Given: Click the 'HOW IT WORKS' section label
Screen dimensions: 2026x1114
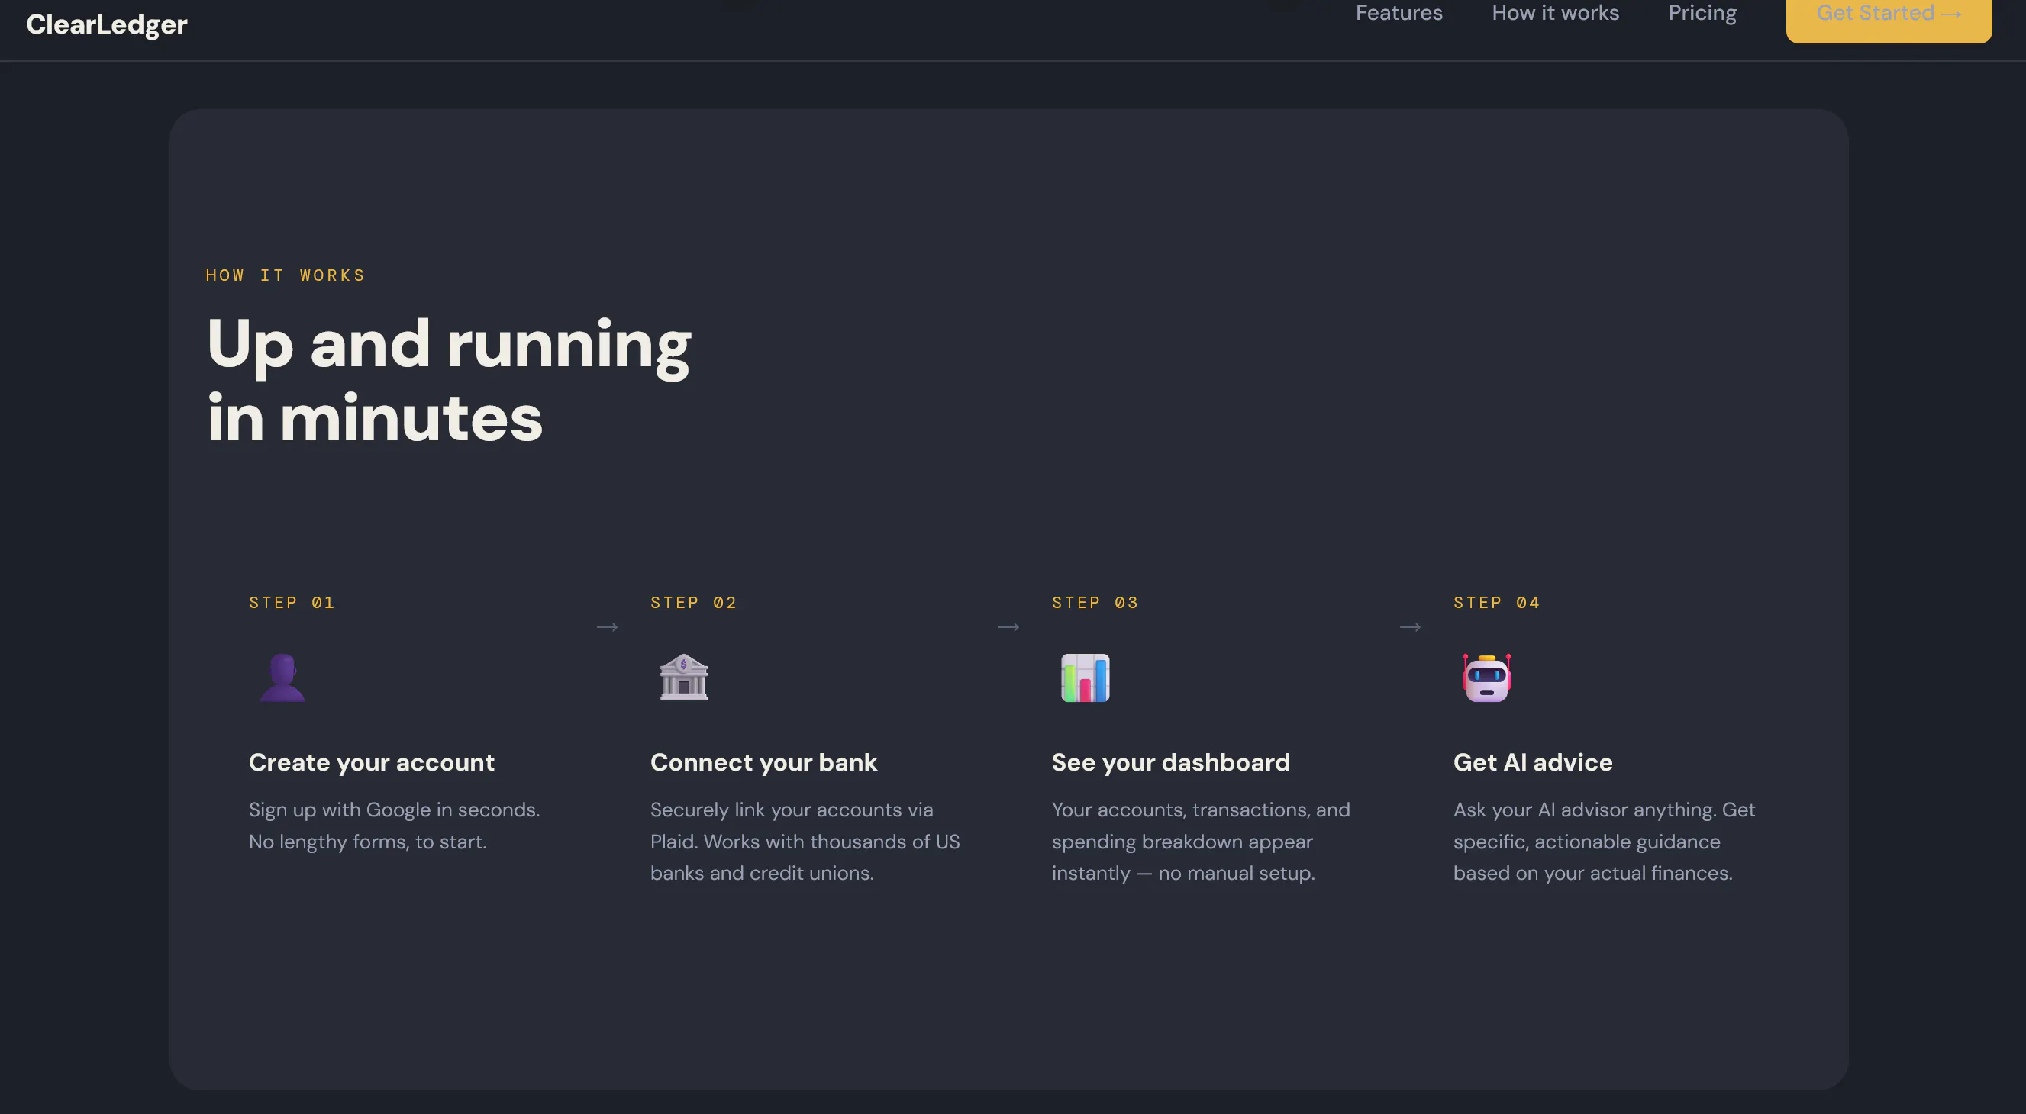Looking at the screenshot, I should click(285, 275).
